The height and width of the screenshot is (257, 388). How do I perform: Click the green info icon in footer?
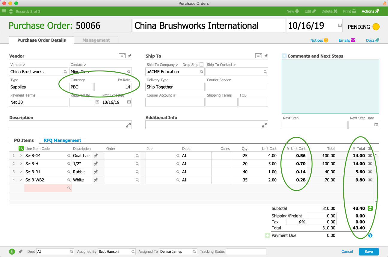click(12, 252)
